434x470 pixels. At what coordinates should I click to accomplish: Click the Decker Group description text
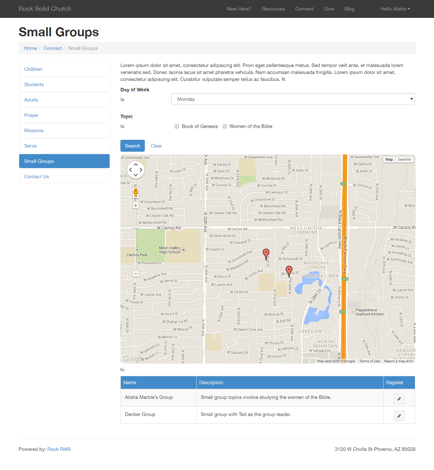[x=246, y=414]
